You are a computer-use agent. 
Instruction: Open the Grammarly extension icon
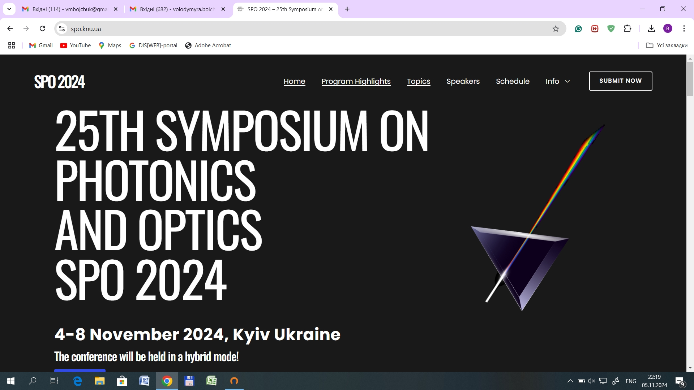[x=578, y=29]
